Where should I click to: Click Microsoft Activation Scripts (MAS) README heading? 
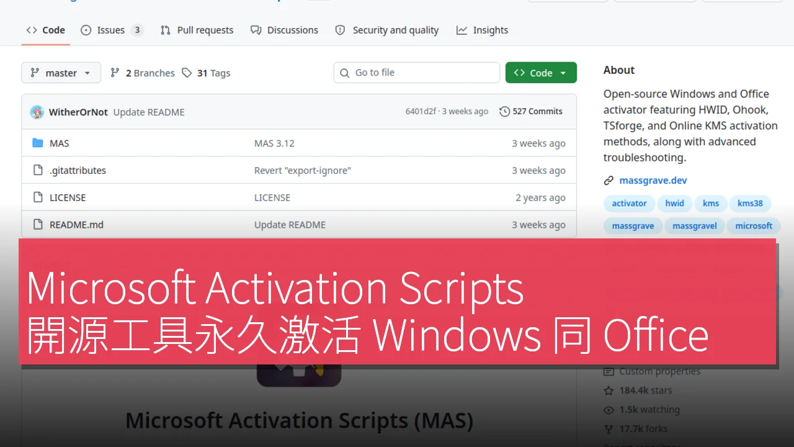point(299,420)
